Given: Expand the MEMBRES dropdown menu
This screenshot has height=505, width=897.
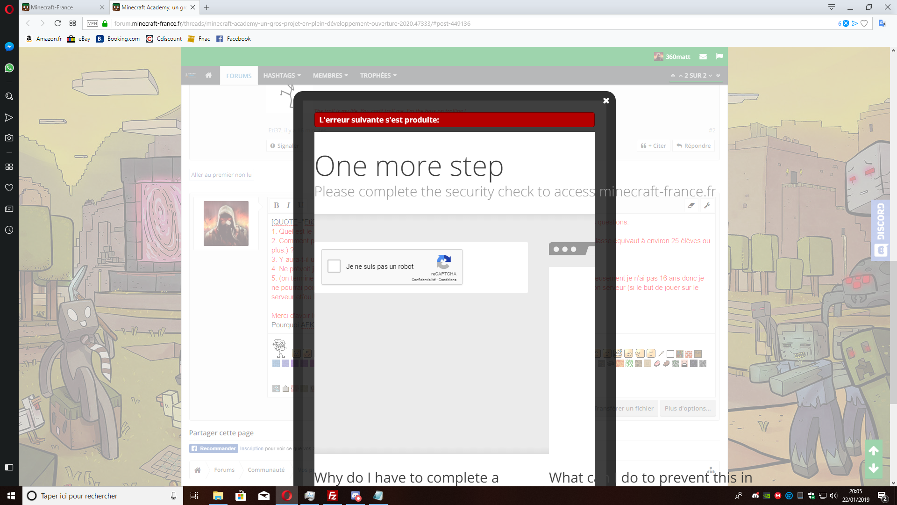Looking at the screenshot, I should 330,75.
